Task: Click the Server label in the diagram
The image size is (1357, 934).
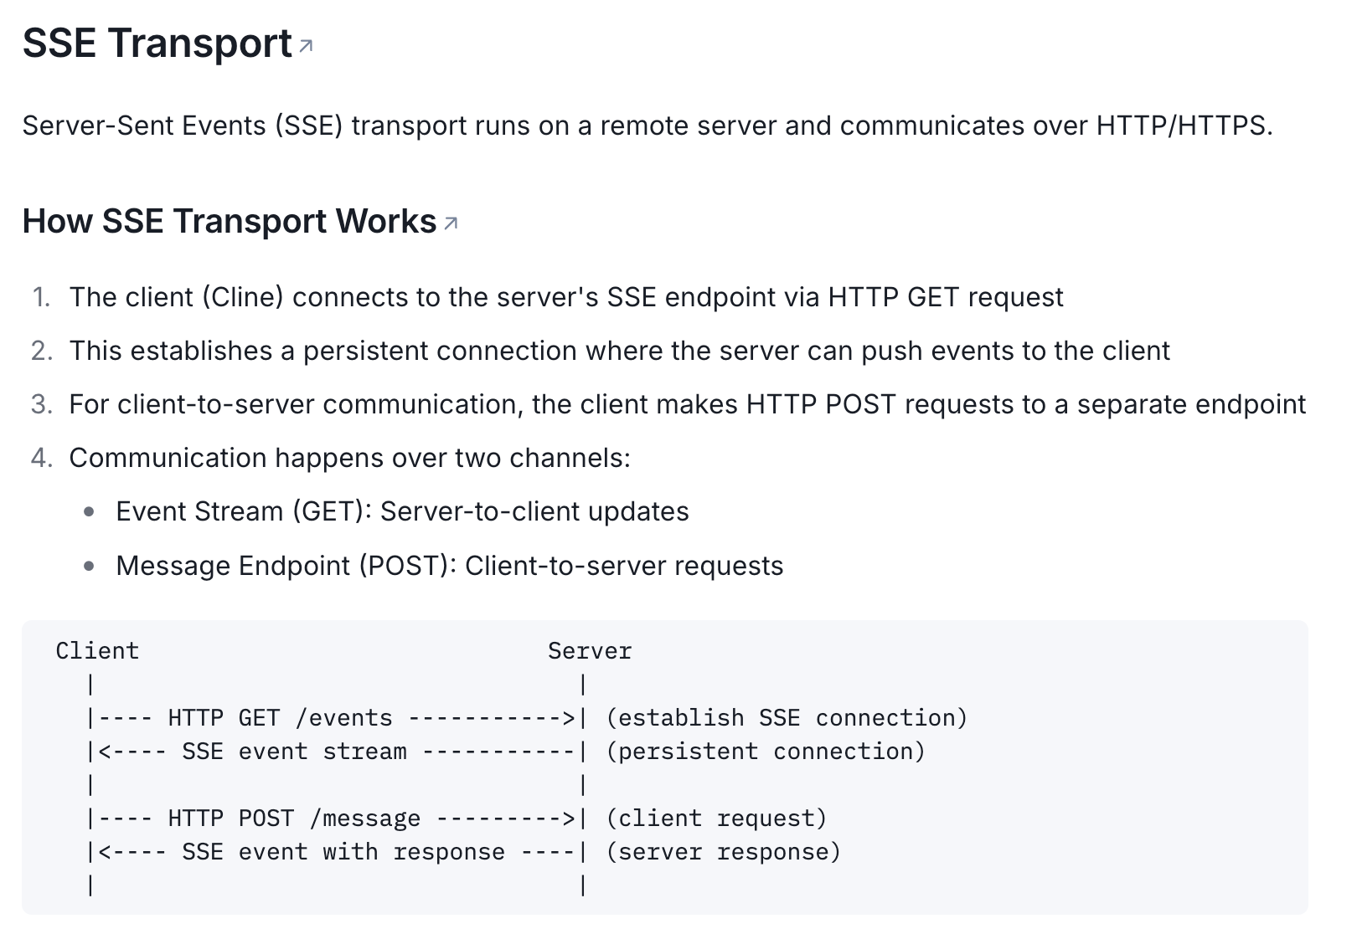Action: tap(590, 651)
